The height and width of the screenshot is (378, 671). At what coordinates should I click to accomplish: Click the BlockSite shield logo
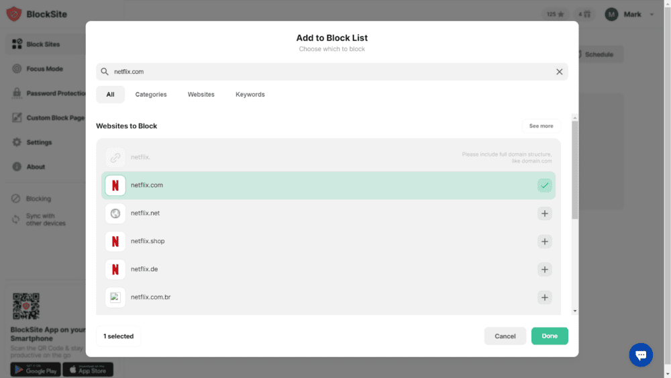pos(14,14)
